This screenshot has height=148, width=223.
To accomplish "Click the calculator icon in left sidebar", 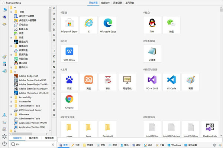I will click(x=4, y=64).
